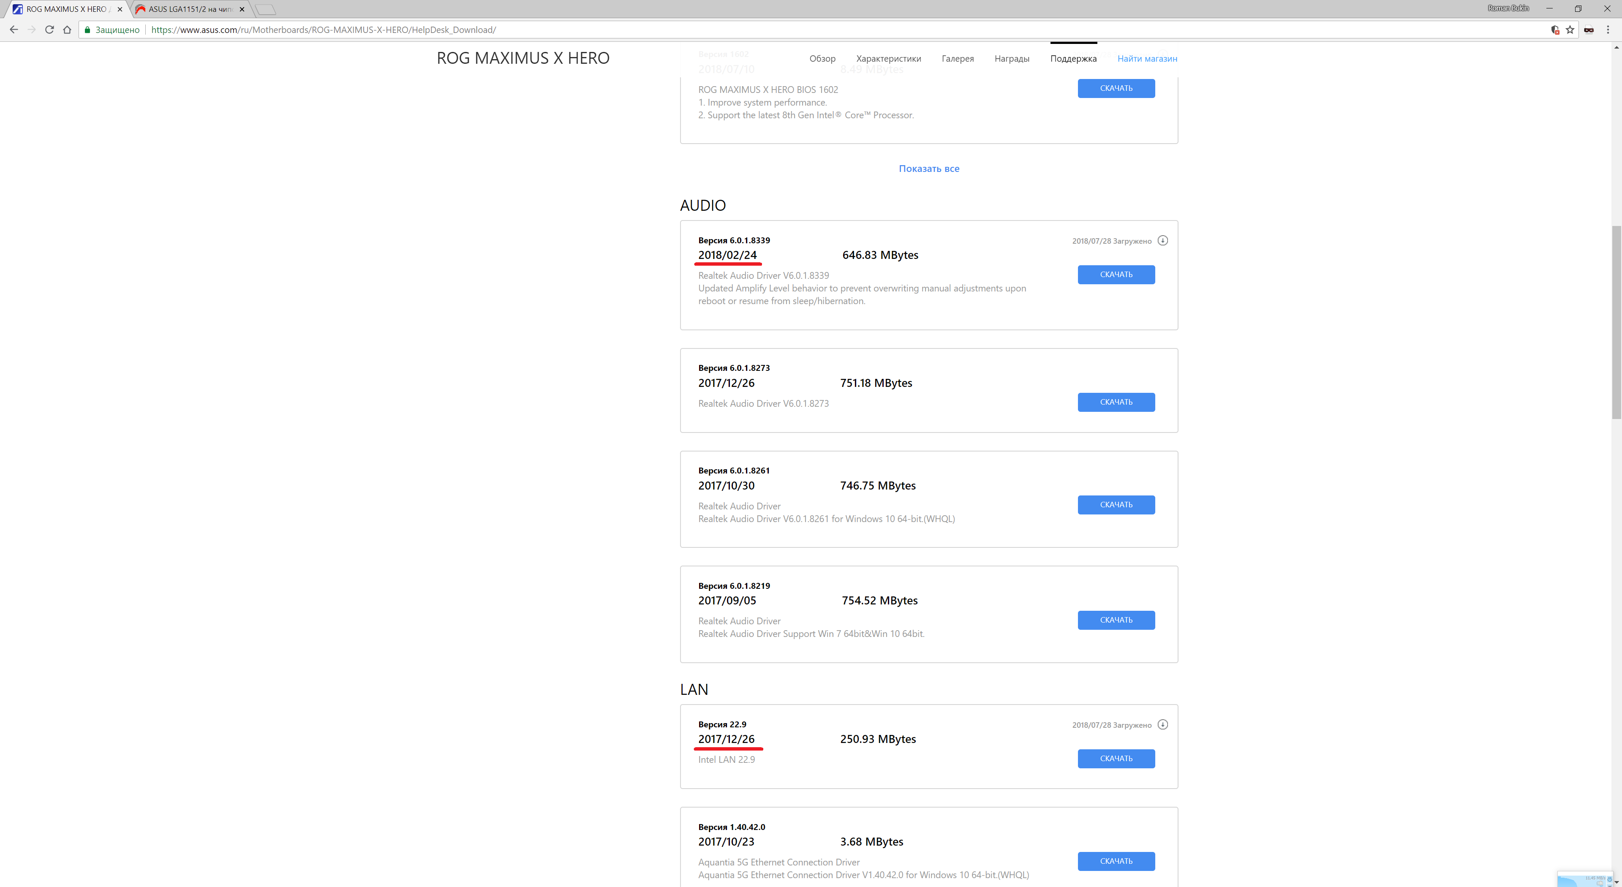Image resolution: width=1622 pixels, height=887 pixels.
Task: Download Aquantia 5G Ethernet driver
Action: pyautogui.click(x=1116, y=861)
